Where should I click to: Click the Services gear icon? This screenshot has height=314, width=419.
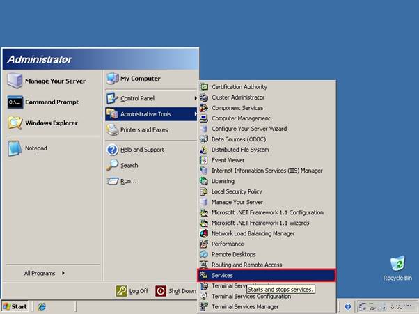(x=204, y=275)
